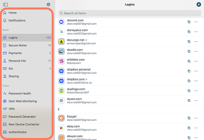
Task: Click the discord.com app icon
Action: pos(61,22)
